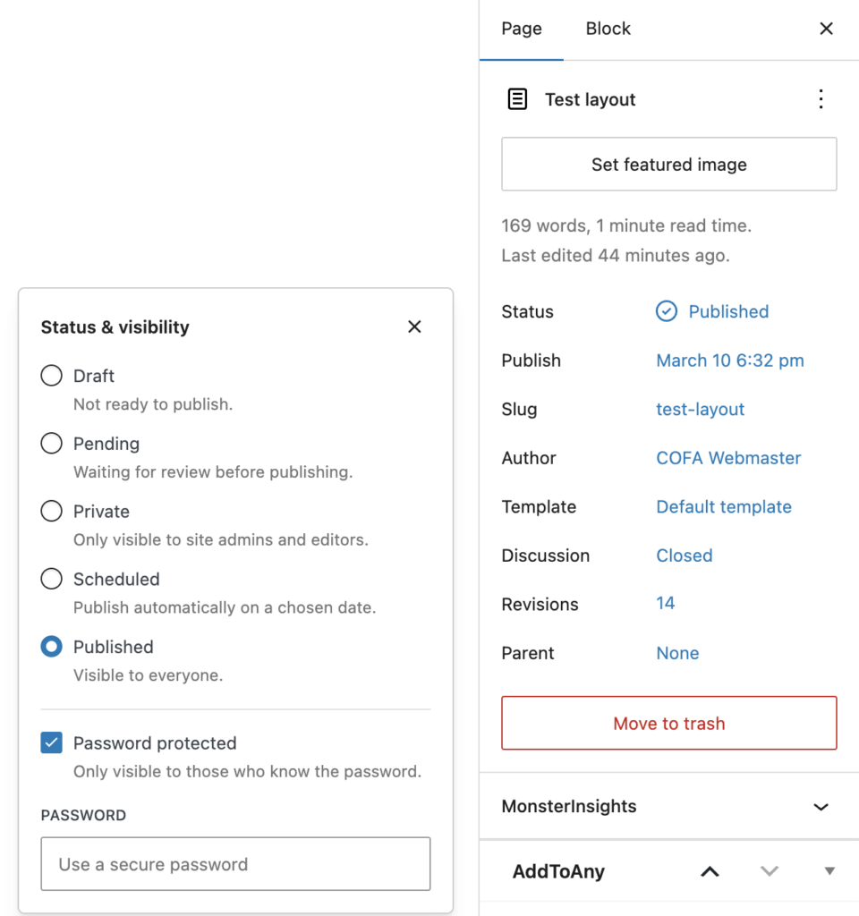Switch to the Block tab
Screen dimensions: 859x916
pyautogui.click(x=608, y=28)
